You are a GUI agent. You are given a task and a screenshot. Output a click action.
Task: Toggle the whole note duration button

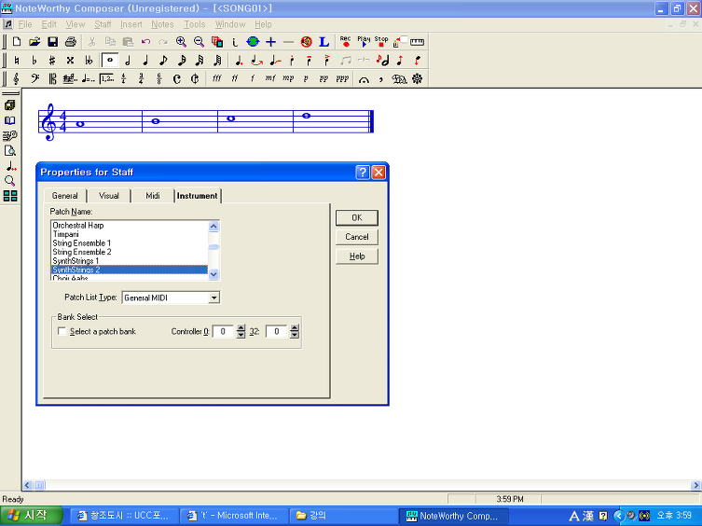point(110,60)
